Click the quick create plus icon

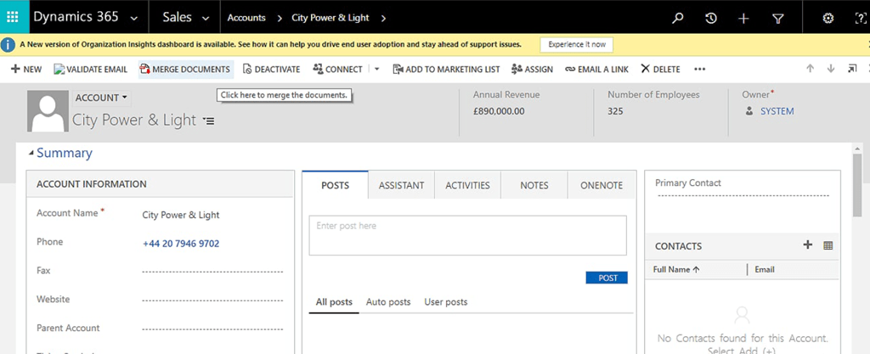743,19
